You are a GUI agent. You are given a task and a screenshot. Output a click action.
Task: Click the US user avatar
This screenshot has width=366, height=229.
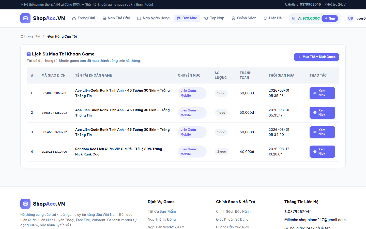tap(350, 18)
